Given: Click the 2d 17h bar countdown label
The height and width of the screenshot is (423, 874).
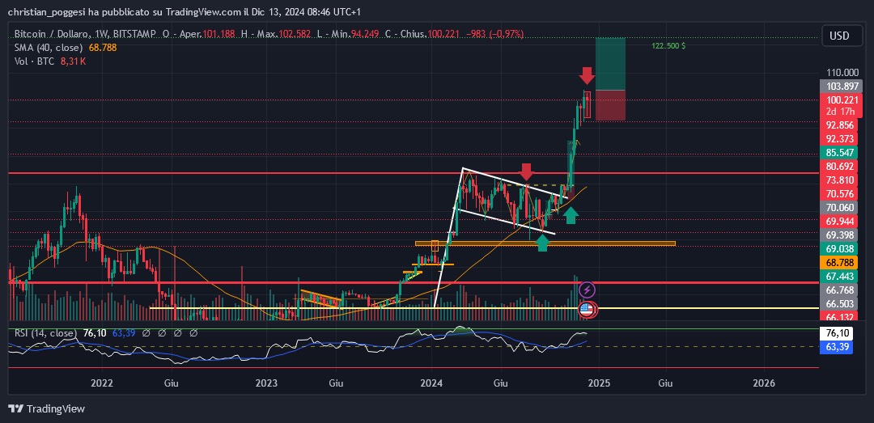Looking at the screenshot, I should coord(841,111).
